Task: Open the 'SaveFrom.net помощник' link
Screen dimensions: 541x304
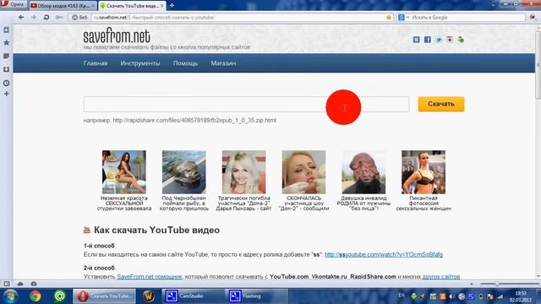Action: pos(149,276)
